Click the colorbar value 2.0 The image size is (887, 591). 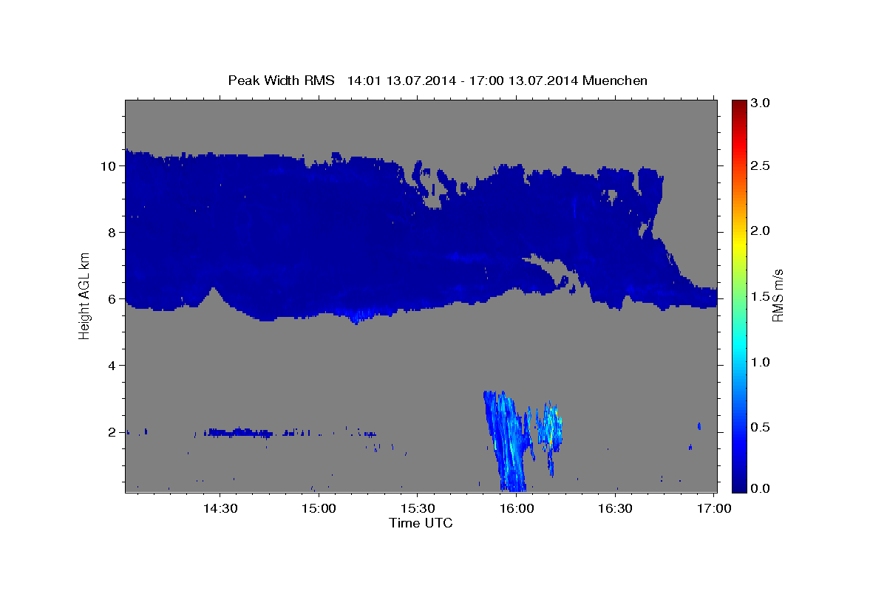pyautogui.click(x=761, y=230)
